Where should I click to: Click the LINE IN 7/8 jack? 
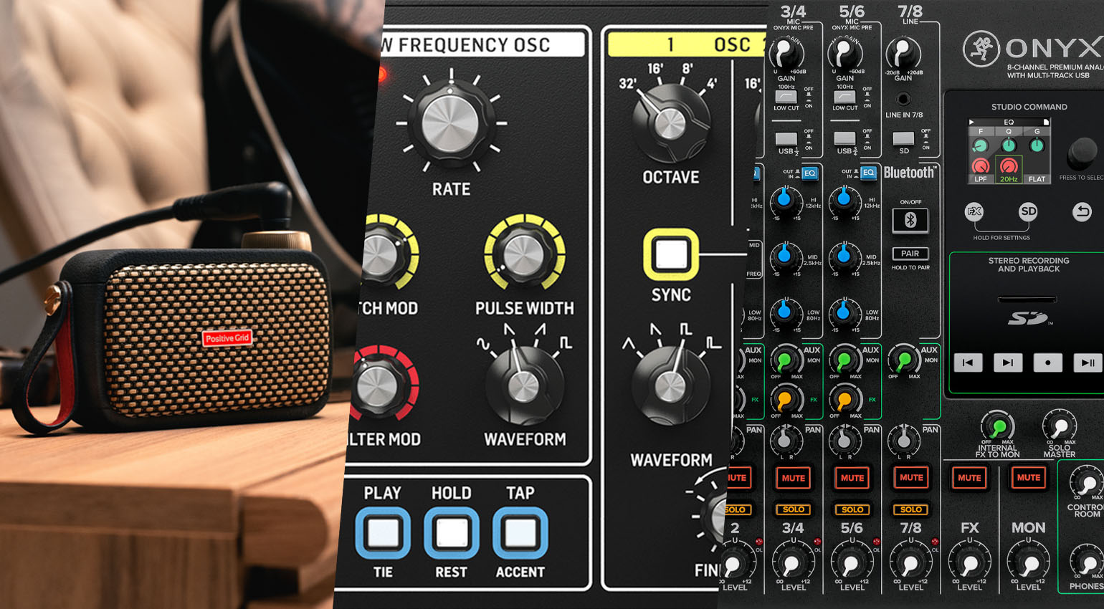tap(903, 99)
